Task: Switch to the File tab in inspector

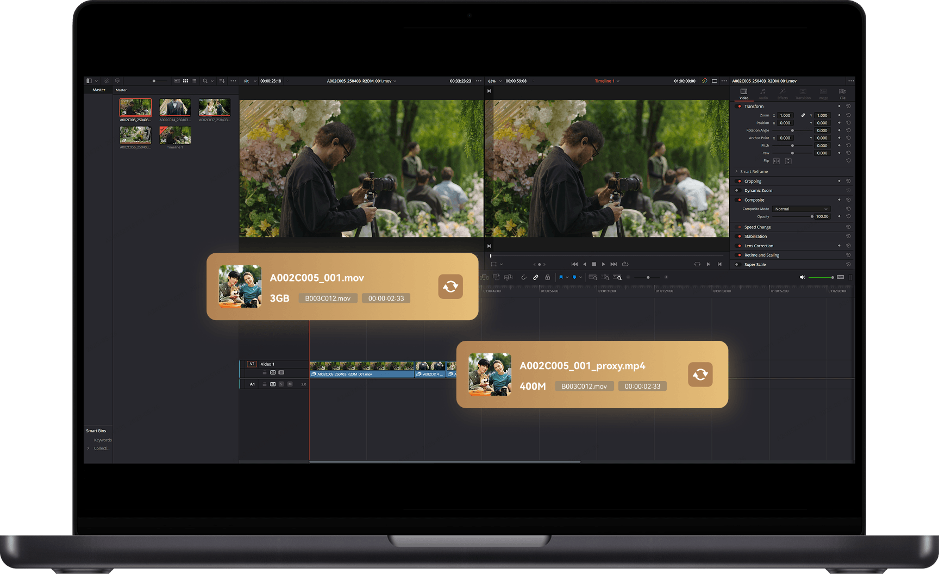Action: [x=843, y=93]
